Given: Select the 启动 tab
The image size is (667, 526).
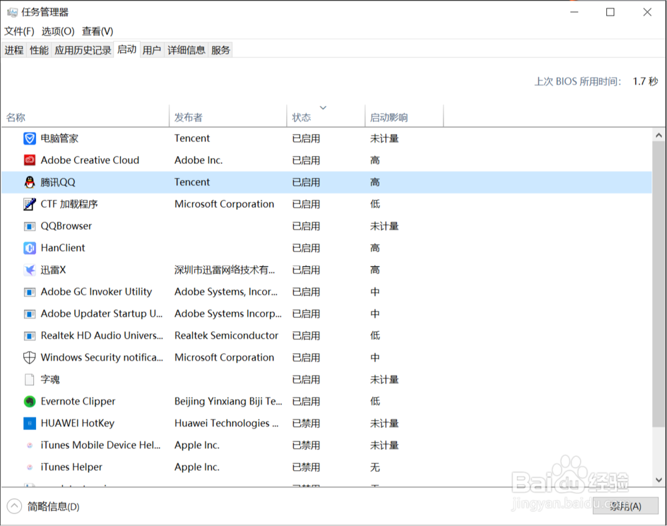Looking at the screenshot, I should tap(127, 49).
